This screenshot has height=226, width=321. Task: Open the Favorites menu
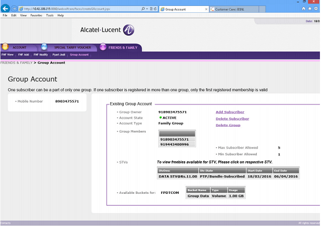[x=36, y=15]
